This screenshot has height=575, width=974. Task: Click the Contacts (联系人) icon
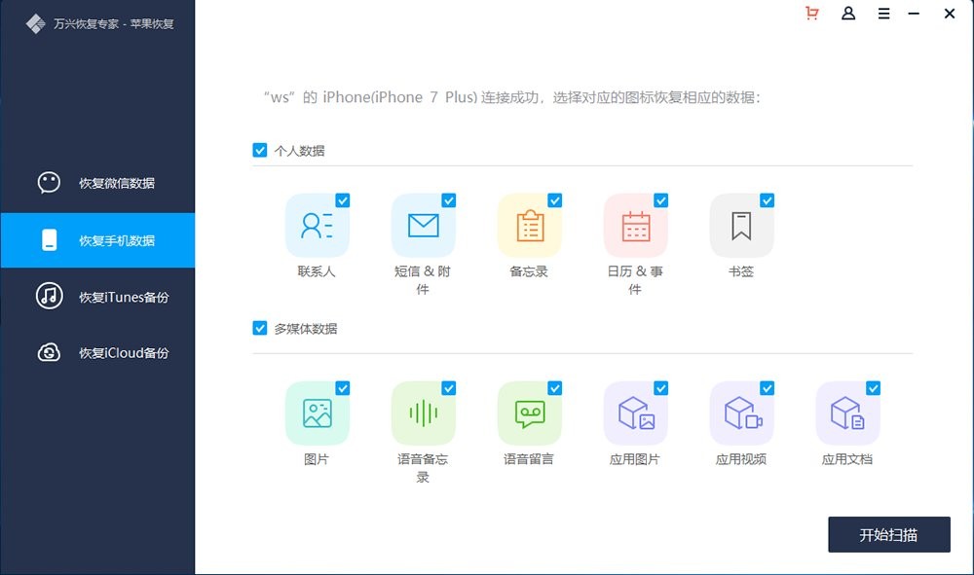click(317, 226)
